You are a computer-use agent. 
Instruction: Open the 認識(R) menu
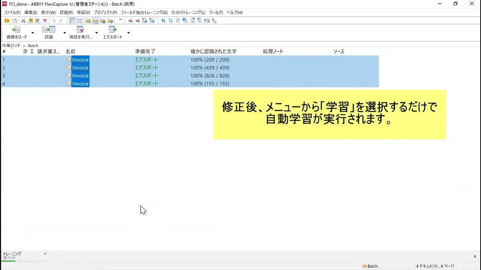click(x=67, y=12)
